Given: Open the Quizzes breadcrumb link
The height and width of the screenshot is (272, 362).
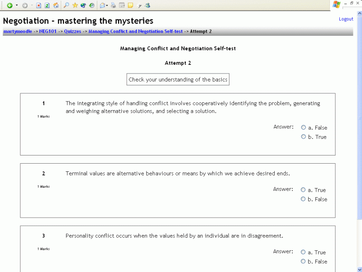Looking at the screenshot, I should 72,31.
